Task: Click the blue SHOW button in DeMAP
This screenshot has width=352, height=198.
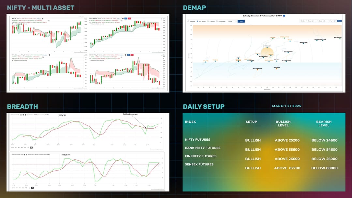Action: tap(241, 21)
